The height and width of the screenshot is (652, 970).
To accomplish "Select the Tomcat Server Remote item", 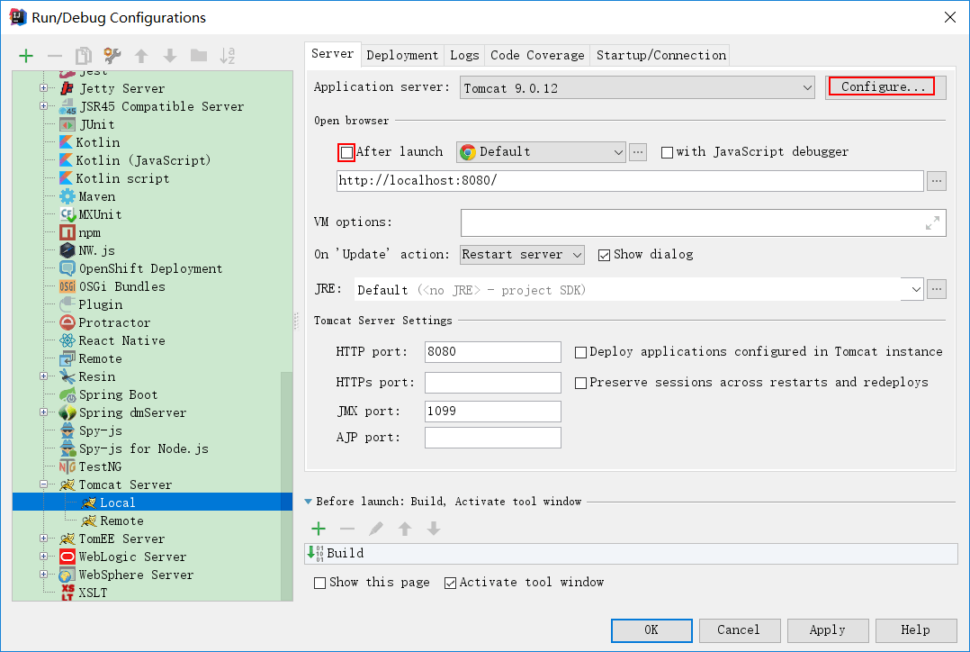I will click(x=112, y=521).
